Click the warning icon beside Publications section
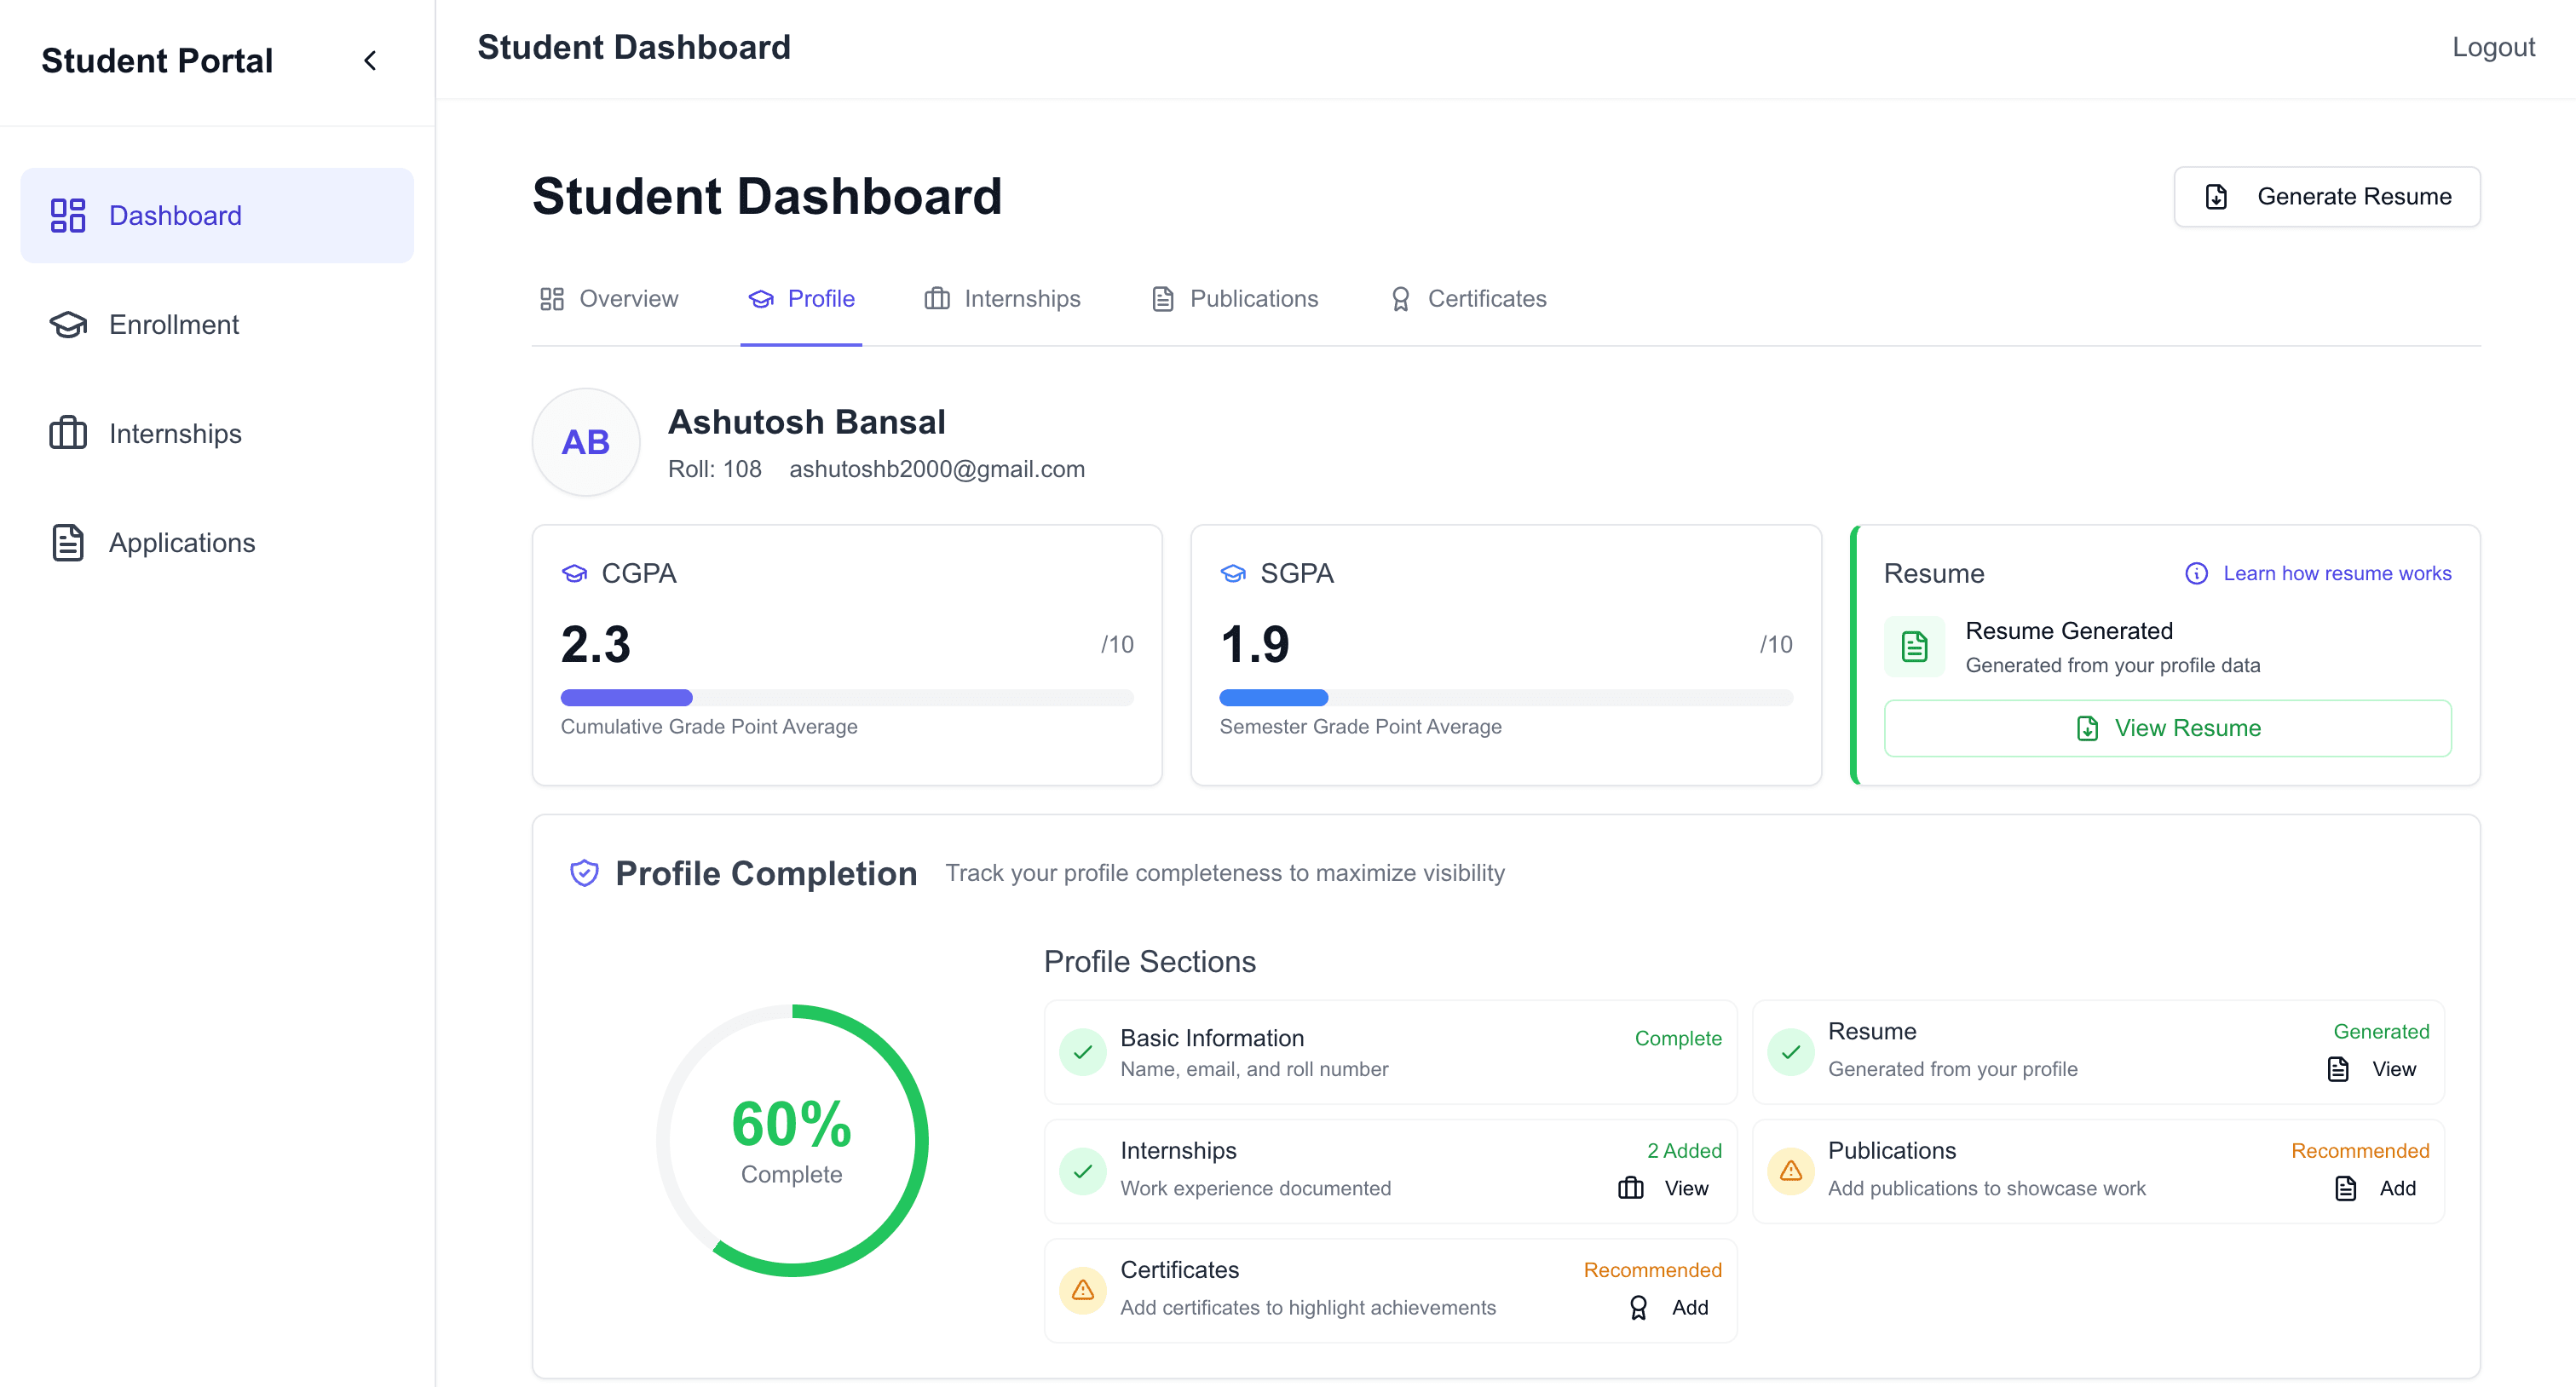The width and height of the screenshot is (2576, 1387). click(x=1790, y=1172)
